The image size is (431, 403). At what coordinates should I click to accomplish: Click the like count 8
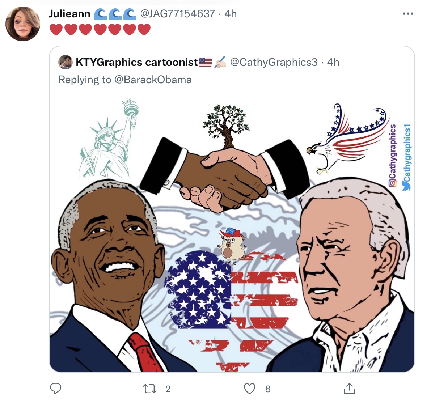coord(268,389)
